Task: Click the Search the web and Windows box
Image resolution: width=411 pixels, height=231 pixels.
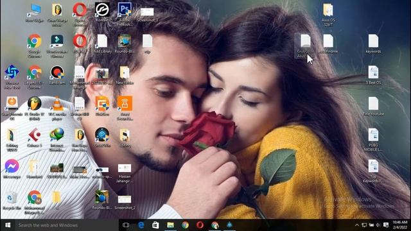Action: pos(67,225)
